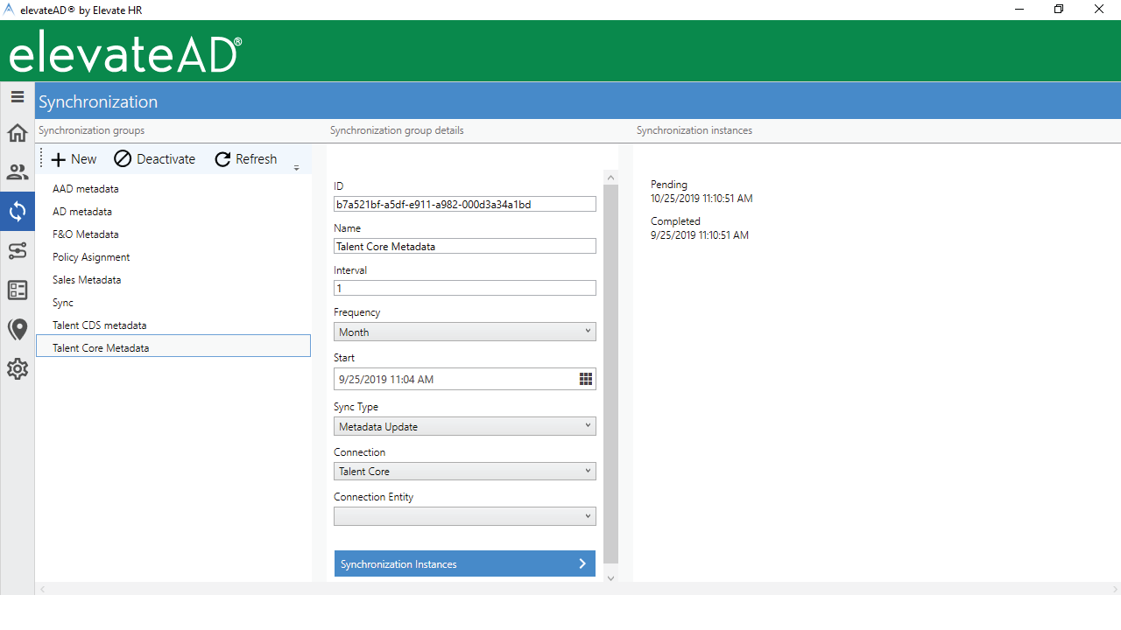1121x630 pixels.
Task: Click Synchronization group details heading
Action: [397, 130]
